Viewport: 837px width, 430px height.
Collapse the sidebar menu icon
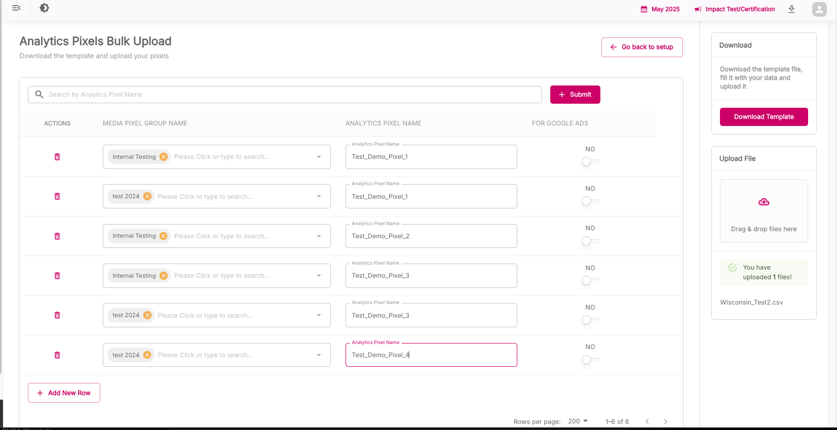point(16,8)
